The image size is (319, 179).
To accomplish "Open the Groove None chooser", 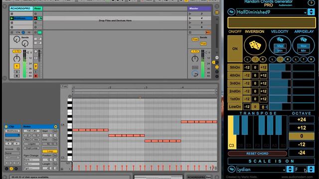I will point(12,153).
